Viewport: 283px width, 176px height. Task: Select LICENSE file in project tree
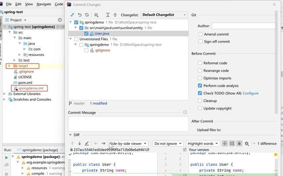[25, 77]
